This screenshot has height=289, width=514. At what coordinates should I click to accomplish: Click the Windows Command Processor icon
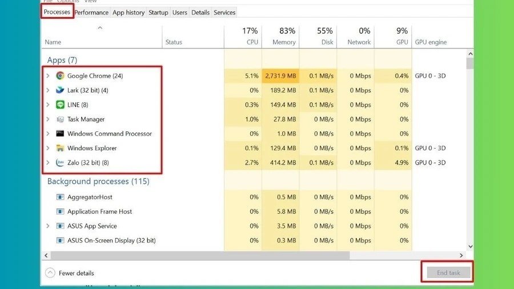[60, 134]
